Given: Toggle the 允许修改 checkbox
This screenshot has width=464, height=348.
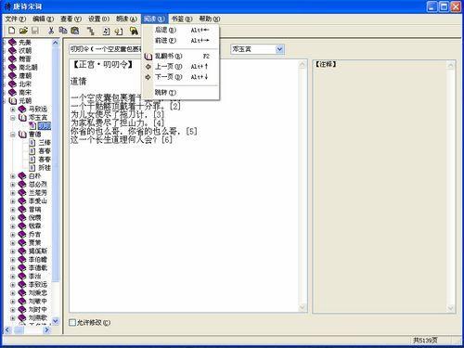Looking at the screenshot, I should [x=72, y=322].
